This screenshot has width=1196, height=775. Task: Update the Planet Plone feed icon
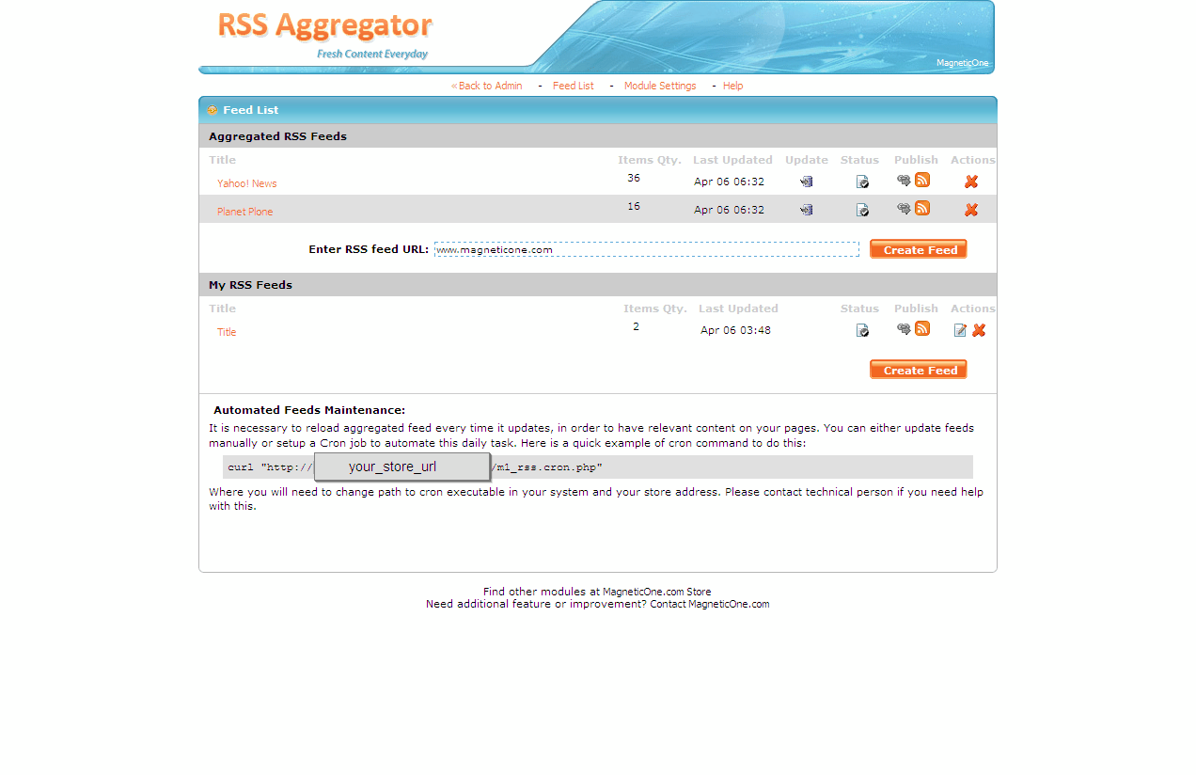[x=807, y=210]
